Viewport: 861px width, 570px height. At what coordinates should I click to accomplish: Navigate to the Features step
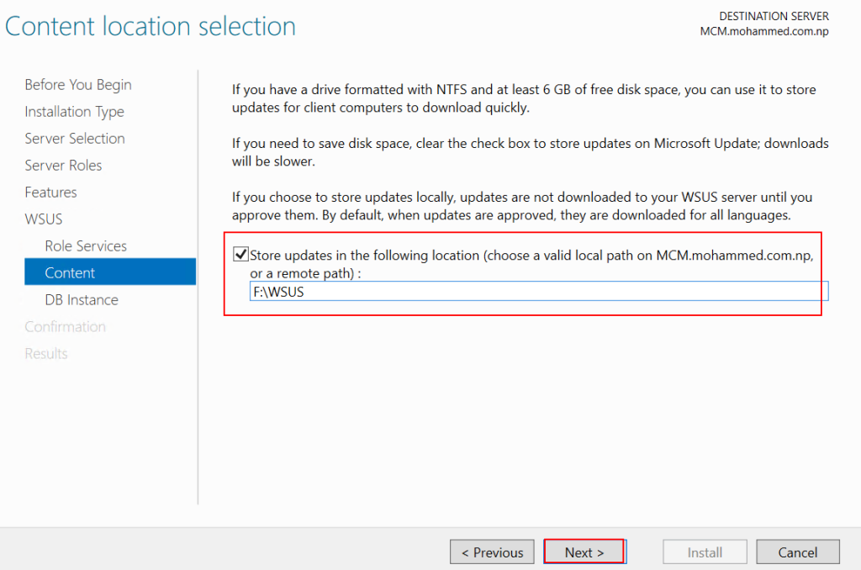pos(50,193)
